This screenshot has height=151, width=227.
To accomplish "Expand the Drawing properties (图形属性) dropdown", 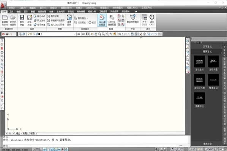I will [87, 18].
